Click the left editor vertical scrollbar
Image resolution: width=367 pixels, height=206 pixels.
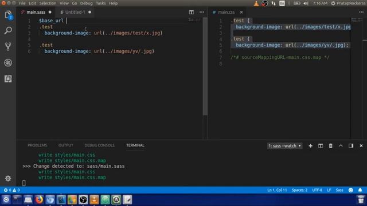click(205, 66)
